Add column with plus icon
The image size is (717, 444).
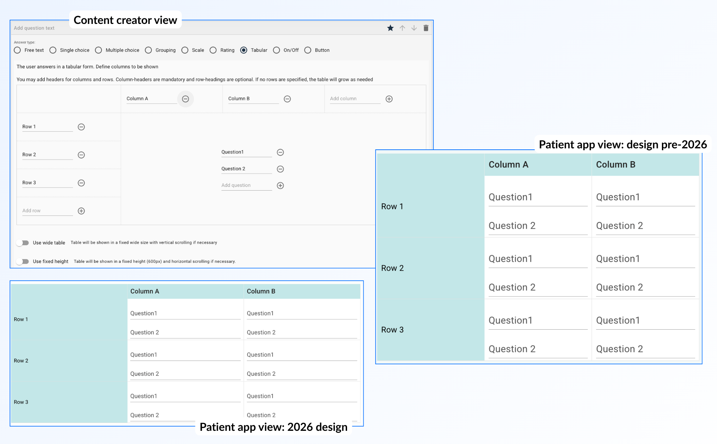click(389, 99)
